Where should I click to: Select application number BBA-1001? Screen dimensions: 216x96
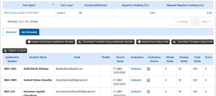11,69
